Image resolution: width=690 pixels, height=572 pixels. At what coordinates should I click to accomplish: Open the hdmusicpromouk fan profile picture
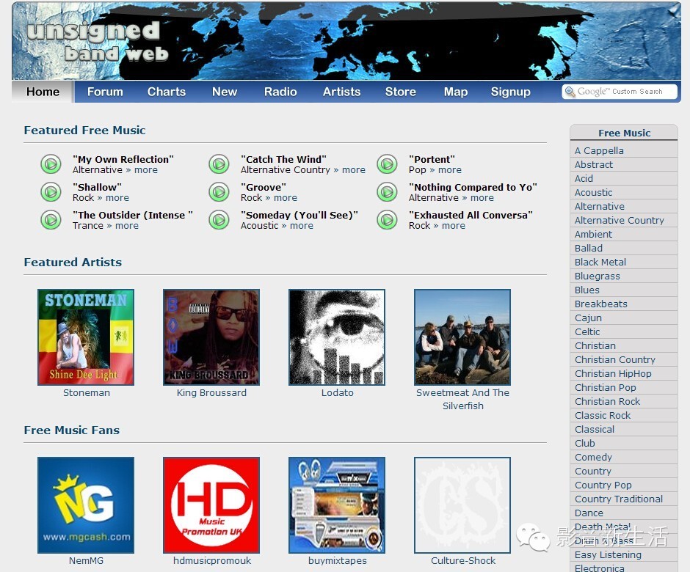(x=211, y=505)
